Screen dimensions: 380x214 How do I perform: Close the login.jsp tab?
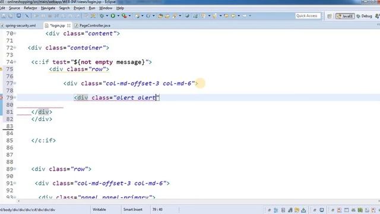(x=69, y=26)
